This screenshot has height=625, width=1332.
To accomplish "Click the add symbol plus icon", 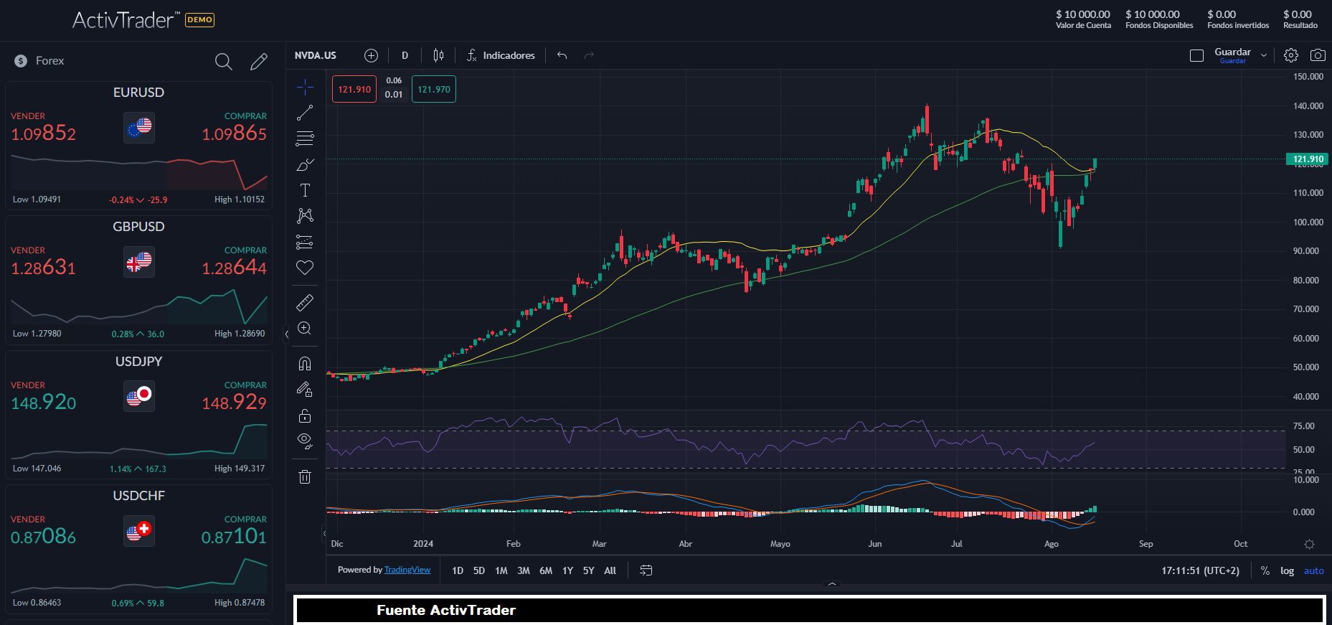I will 371,55.
